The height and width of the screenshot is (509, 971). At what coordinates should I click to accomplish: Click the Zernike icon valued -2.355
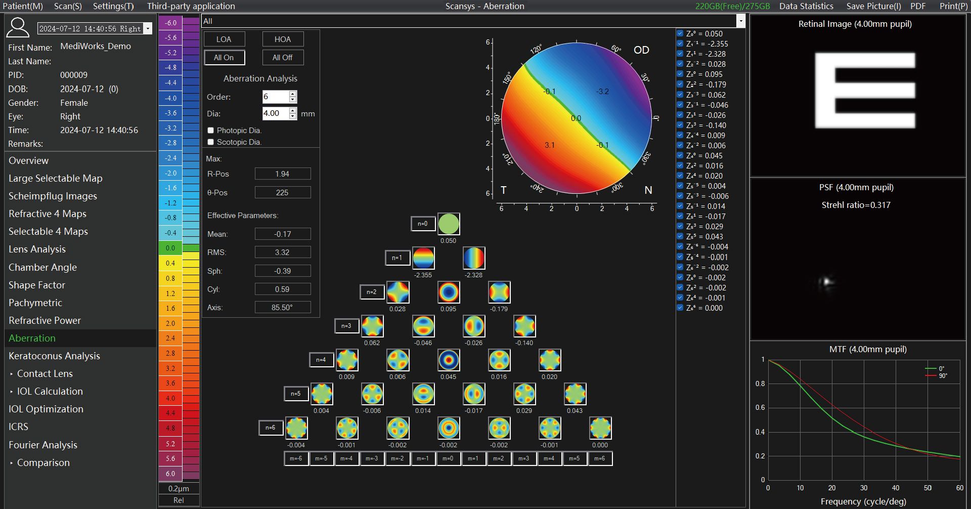(423, 258)
